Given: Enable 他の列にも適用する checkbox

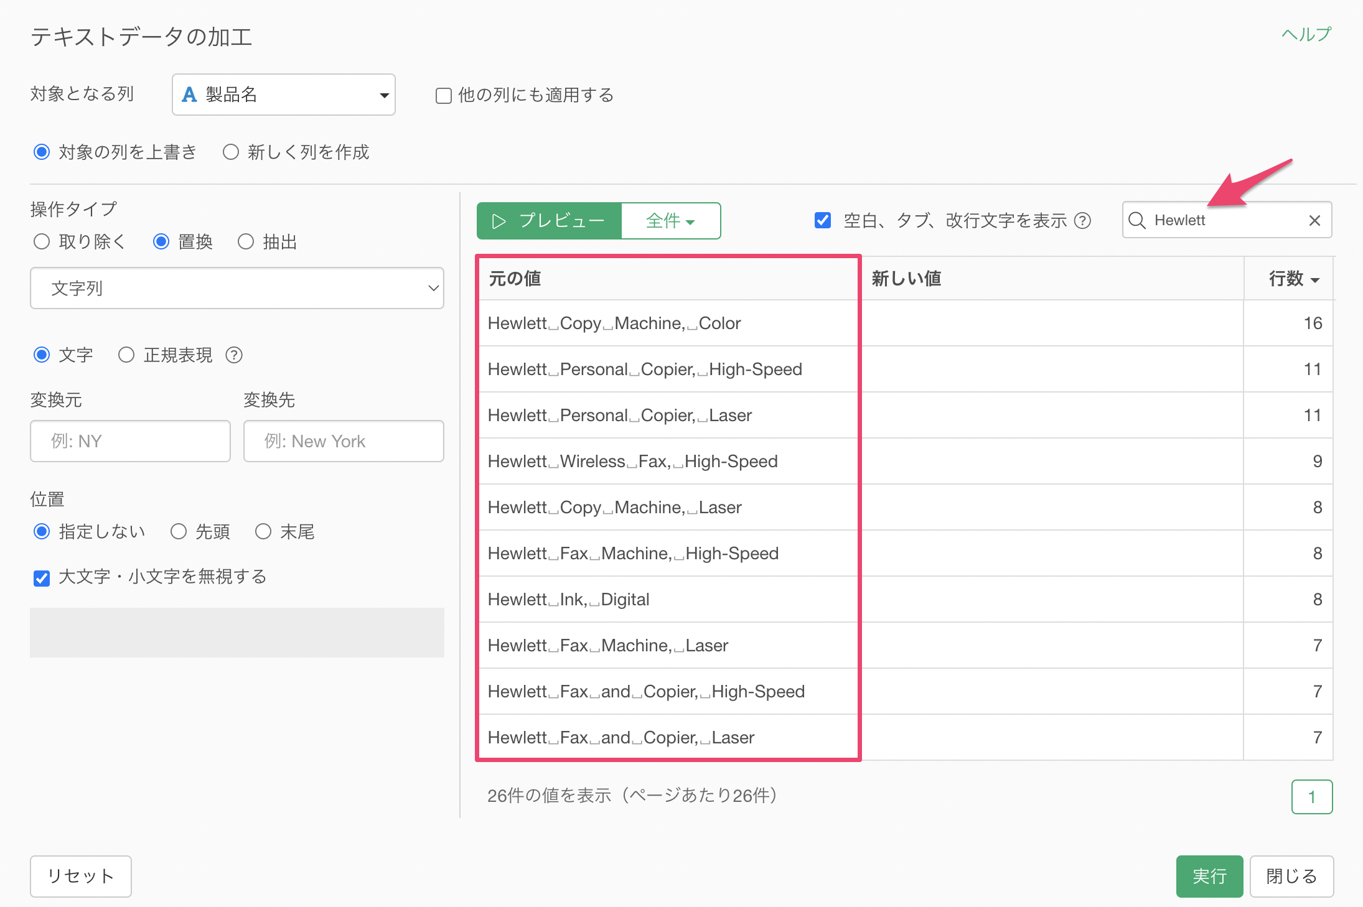Looking at the screenshot, I should tap(444, 96).
